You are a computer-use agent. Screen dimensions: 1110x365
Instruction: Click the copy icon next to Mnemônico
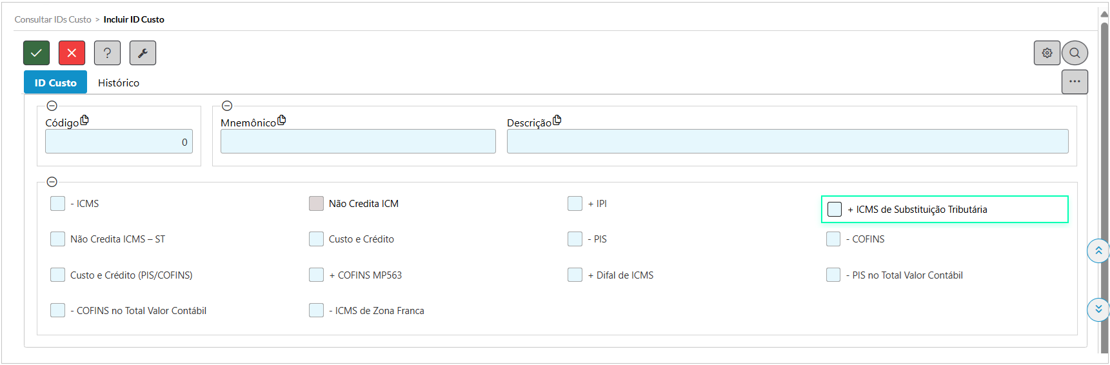click(x=281, y=121)
